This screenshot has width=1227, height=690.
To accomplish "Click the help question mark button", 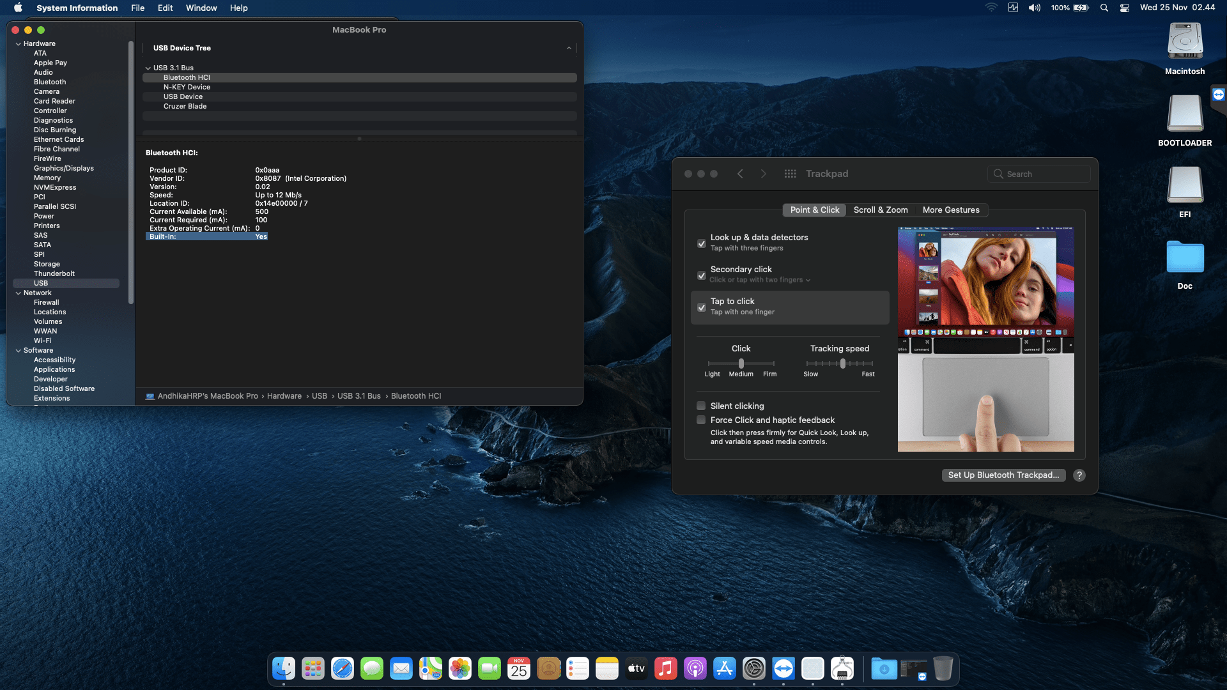I will click(x=1079, y=475).
